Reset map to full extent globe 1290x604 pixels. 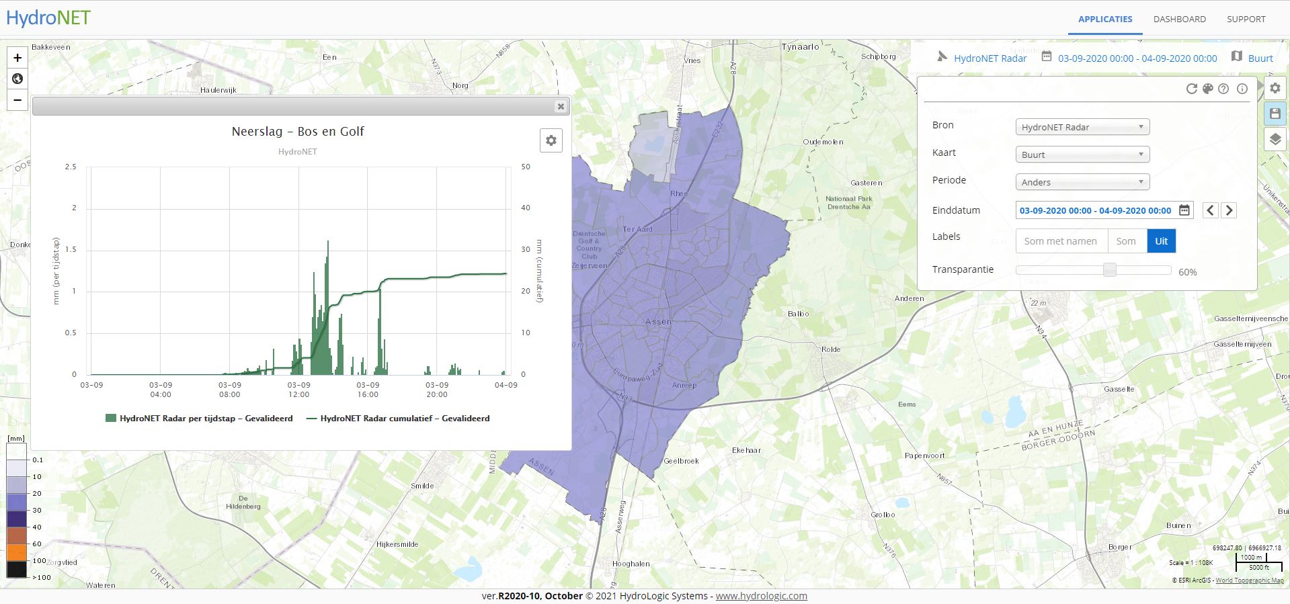click(x=17, y=79)
